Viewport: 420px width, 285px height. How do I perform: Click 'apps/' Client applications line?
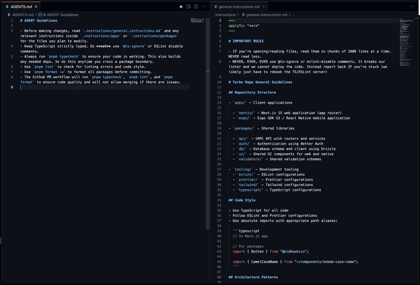click(x=261, y=103)
